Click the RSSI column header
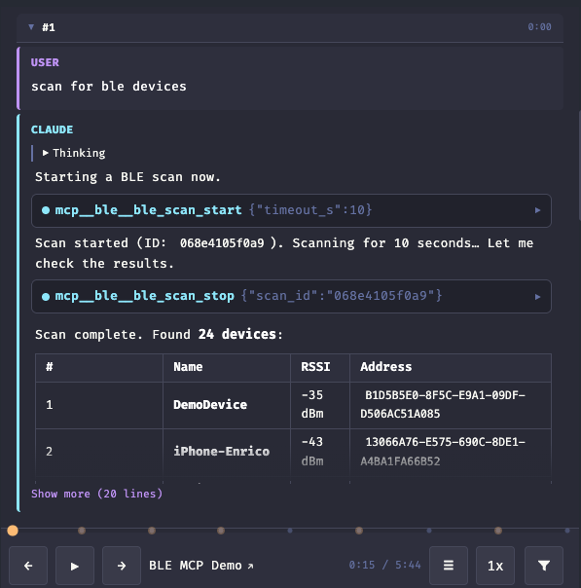581x588 pixels. pyautogui.click(x=320, y=368)
